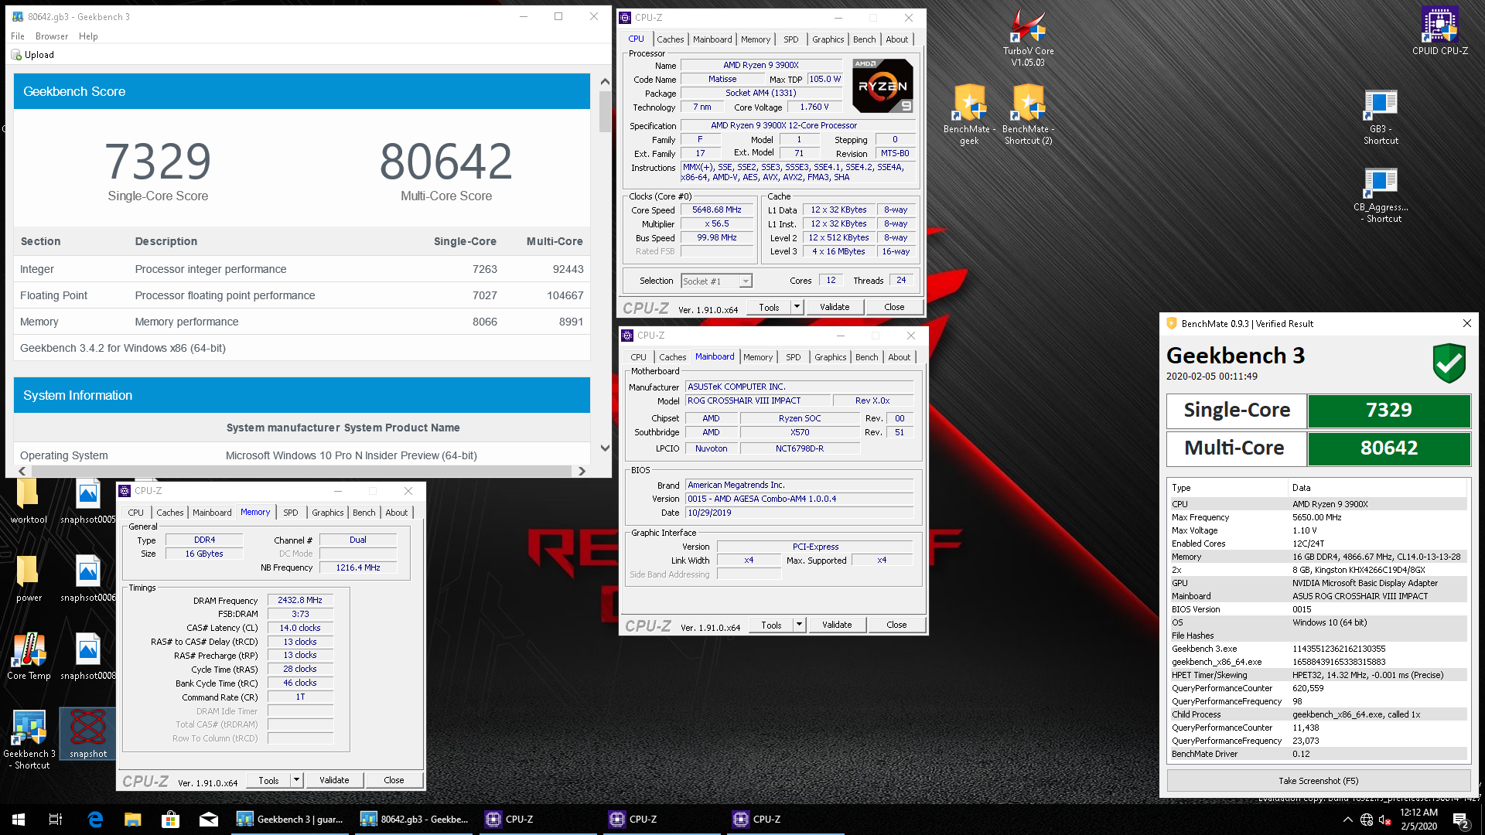Switch to Caches tab in top CPU-Z
Image resolution: width=1485 pixels, height=835 pixels.
click(x=671, y=39)
